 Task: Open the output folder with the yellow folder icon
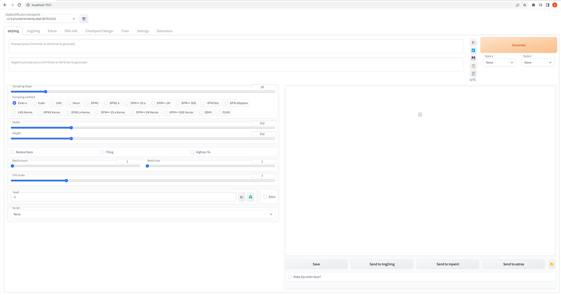[x=551, y=264]
